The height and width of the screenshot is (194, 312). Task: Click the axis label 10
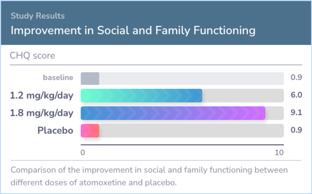click(x=279, y=153)
